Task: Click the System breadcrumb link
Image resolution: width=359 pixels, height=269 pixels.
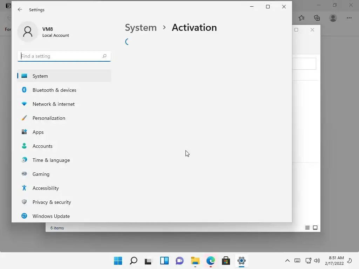Action: (x=141, y=27)
